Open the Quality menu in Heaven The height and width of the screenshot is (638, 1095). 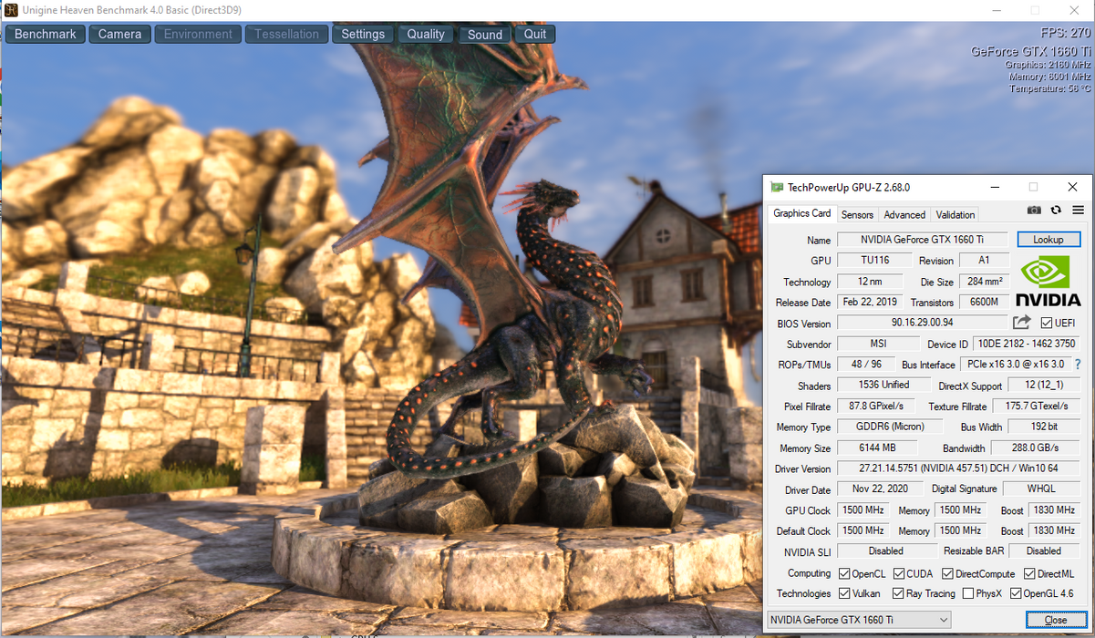[426, 34]
